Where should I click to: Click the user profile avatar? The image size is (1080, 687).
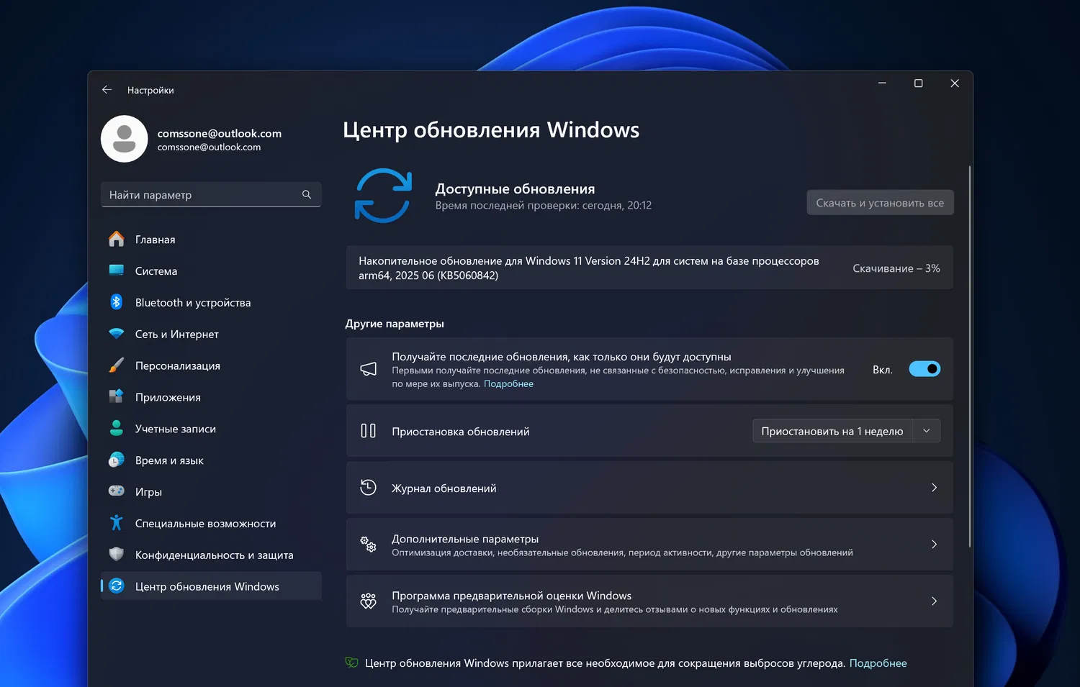125,139
